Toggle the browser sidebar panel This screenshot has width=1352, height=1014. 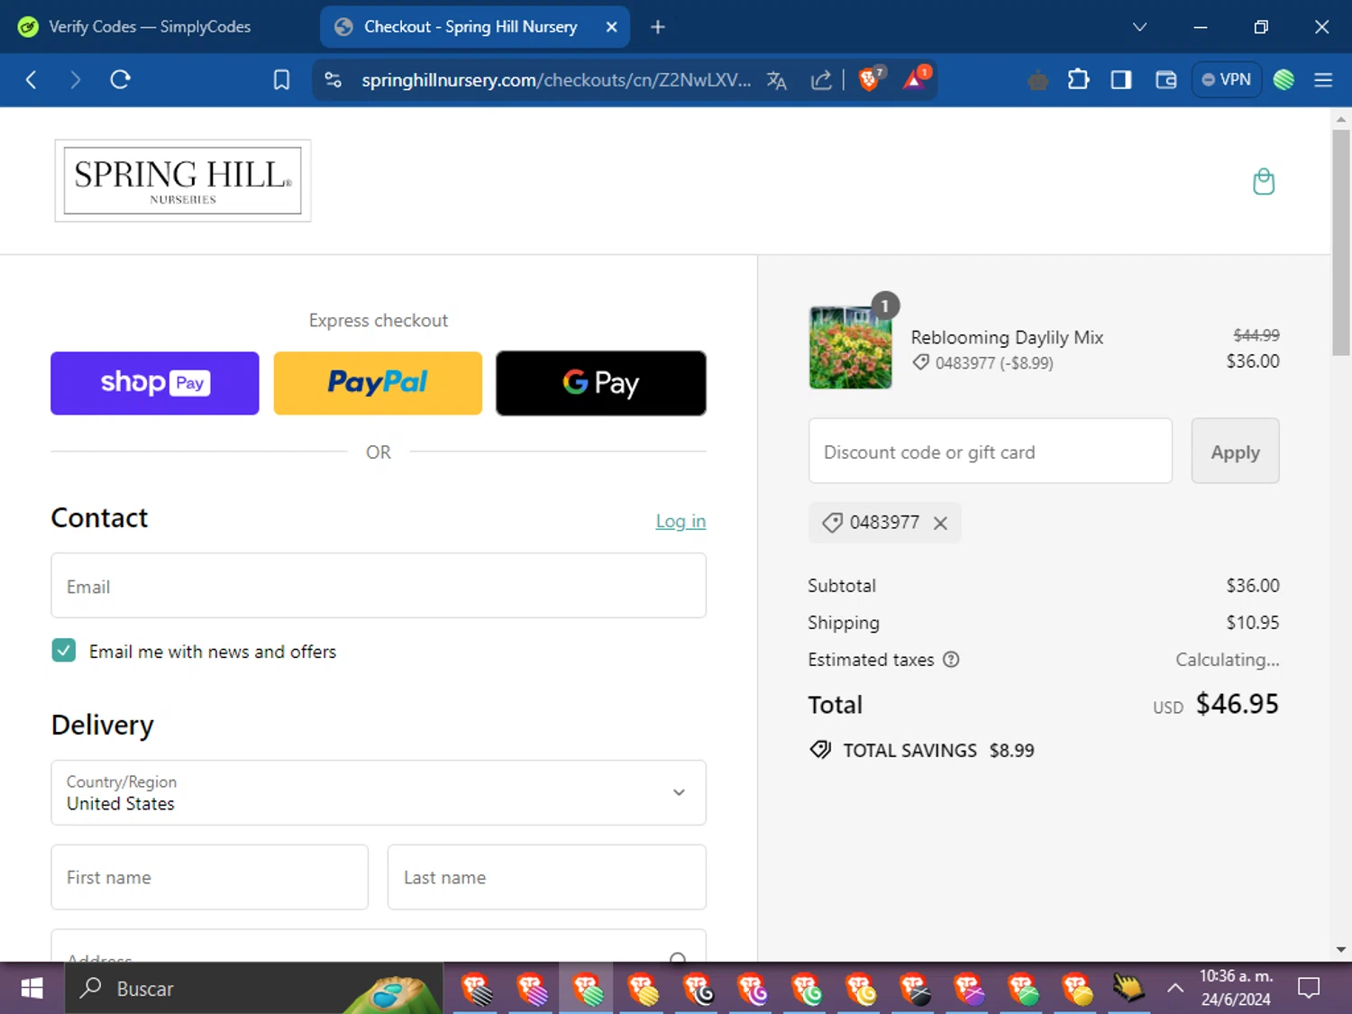coord(1121,80)
